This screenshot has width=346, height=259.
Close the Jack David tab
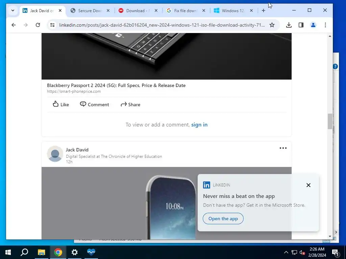pos(60,10)
